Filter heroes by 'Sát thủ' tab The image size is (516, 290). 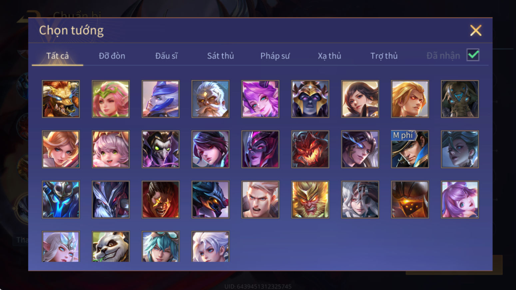(x=221, y=56)
